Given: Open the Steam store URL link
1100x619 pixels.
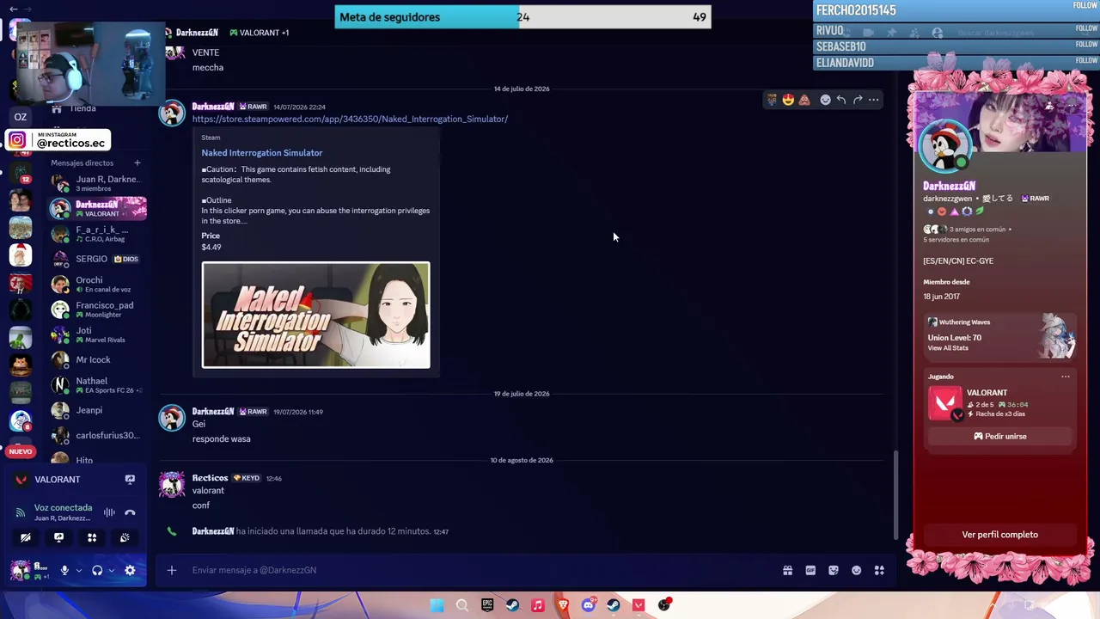Looking at the screenshot, I should pos(350,120).
